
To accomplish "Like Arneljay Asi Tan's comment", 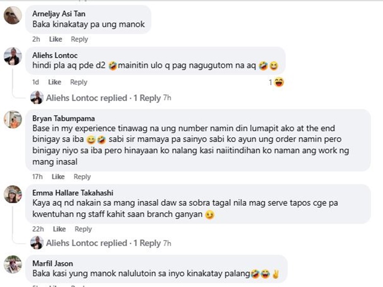I will click(56, 39).
